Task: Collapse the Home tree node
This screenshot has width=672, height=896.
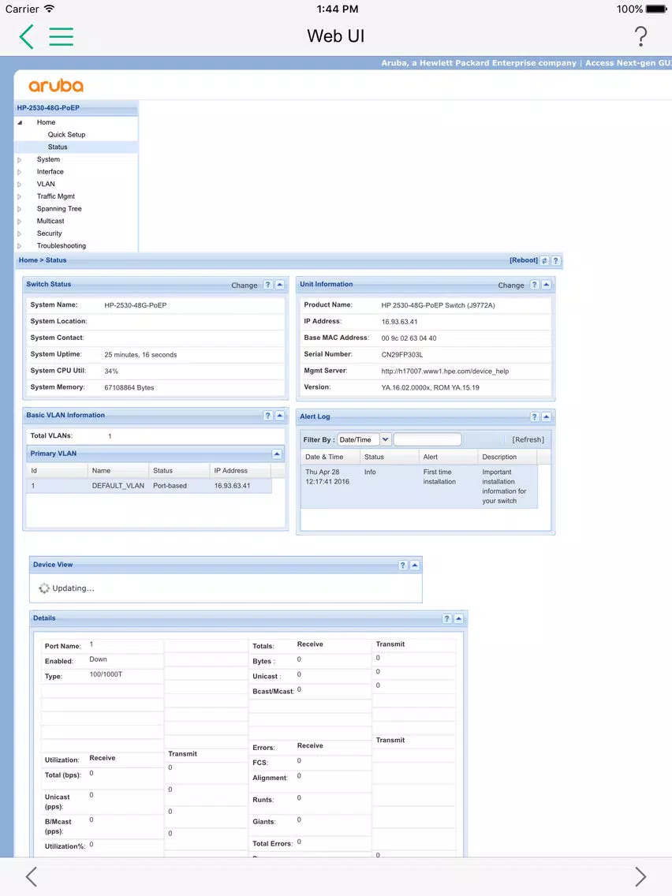Action: coord(20,122)
